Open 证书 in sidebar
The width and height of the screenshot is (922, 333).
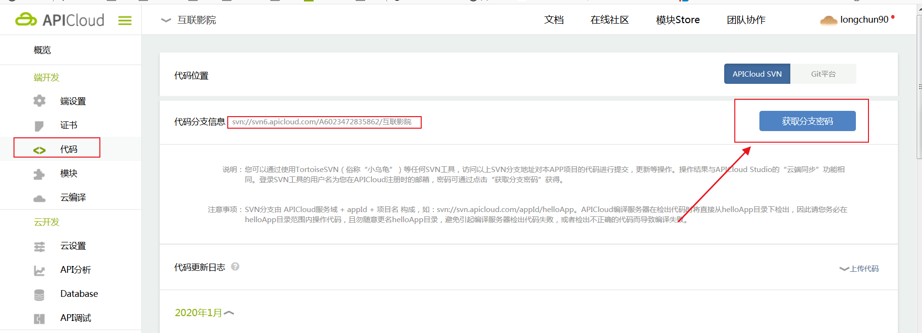tap(69, 125)
